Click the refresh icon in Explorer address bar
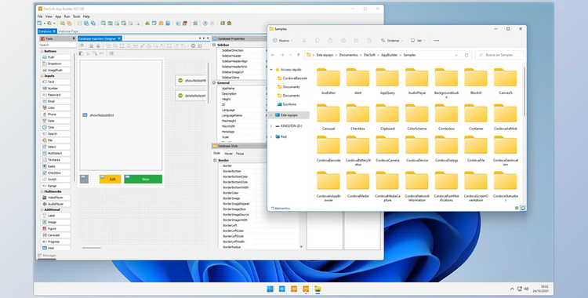Screen dimensions: 588x298 pyautogui.click(x=466, y=55)
